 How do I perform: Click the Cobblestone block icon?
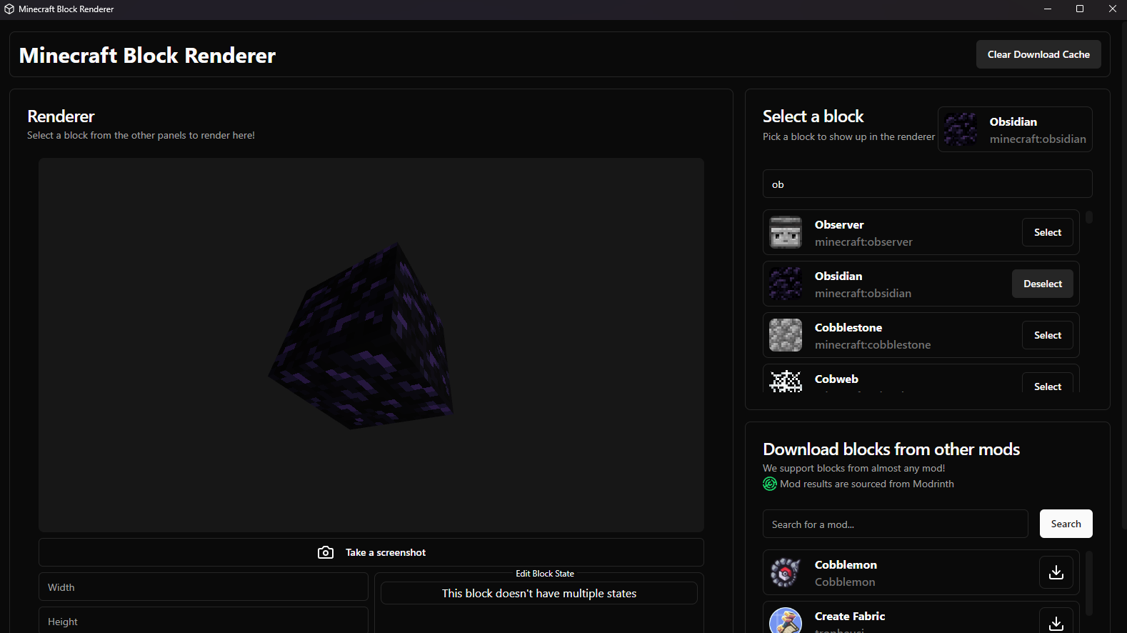[786, 335]
